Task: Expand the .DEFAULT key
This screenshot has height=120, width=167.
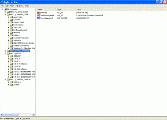Action: coord(8,56)
